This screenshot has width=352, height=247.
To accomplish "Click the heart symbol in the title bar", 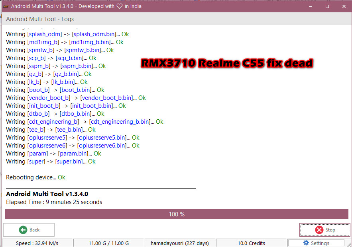I will coord(120,6).
